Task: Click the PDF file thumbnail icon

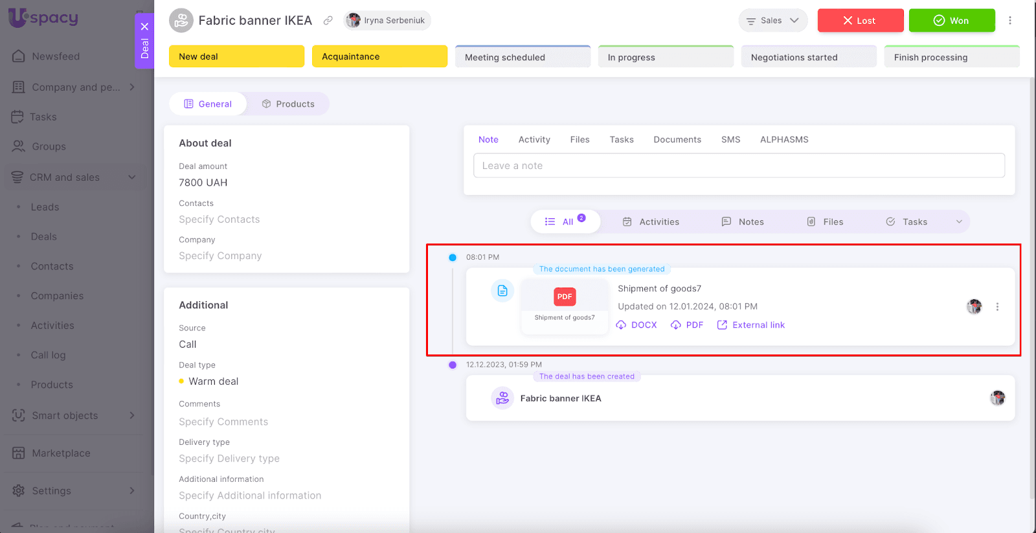Action: coord(565,297)
